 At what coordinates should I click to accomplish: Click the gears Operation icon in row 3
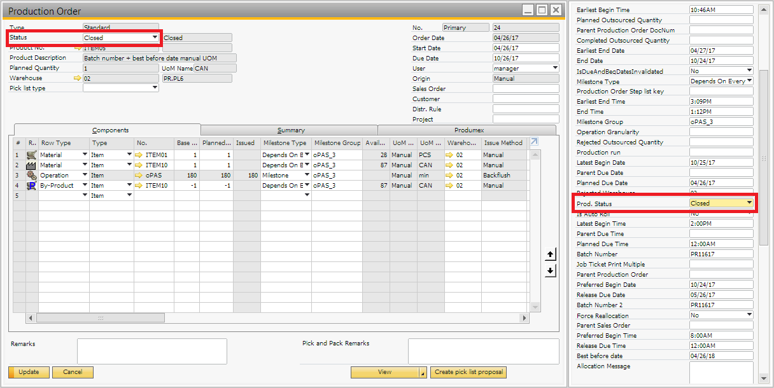pyautogui.click(x=31, y=176)
